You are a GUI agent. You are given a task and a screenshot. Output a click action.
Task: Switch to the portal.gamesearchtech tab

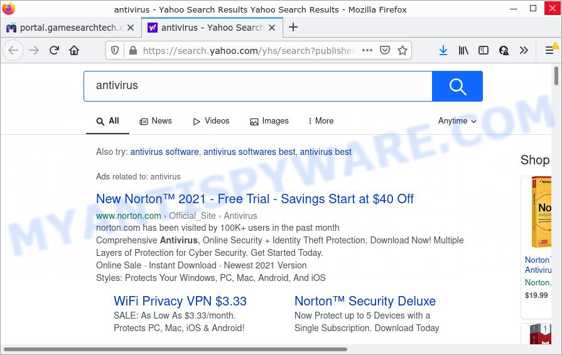pyautogui.click(x=70, y=28)
